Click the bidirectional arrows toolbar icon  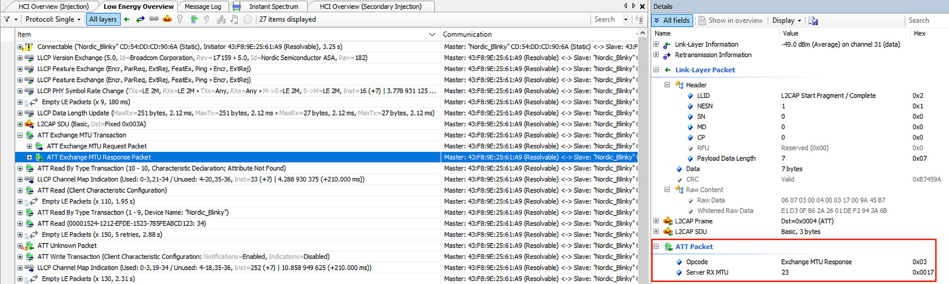(x=140, y=19)
